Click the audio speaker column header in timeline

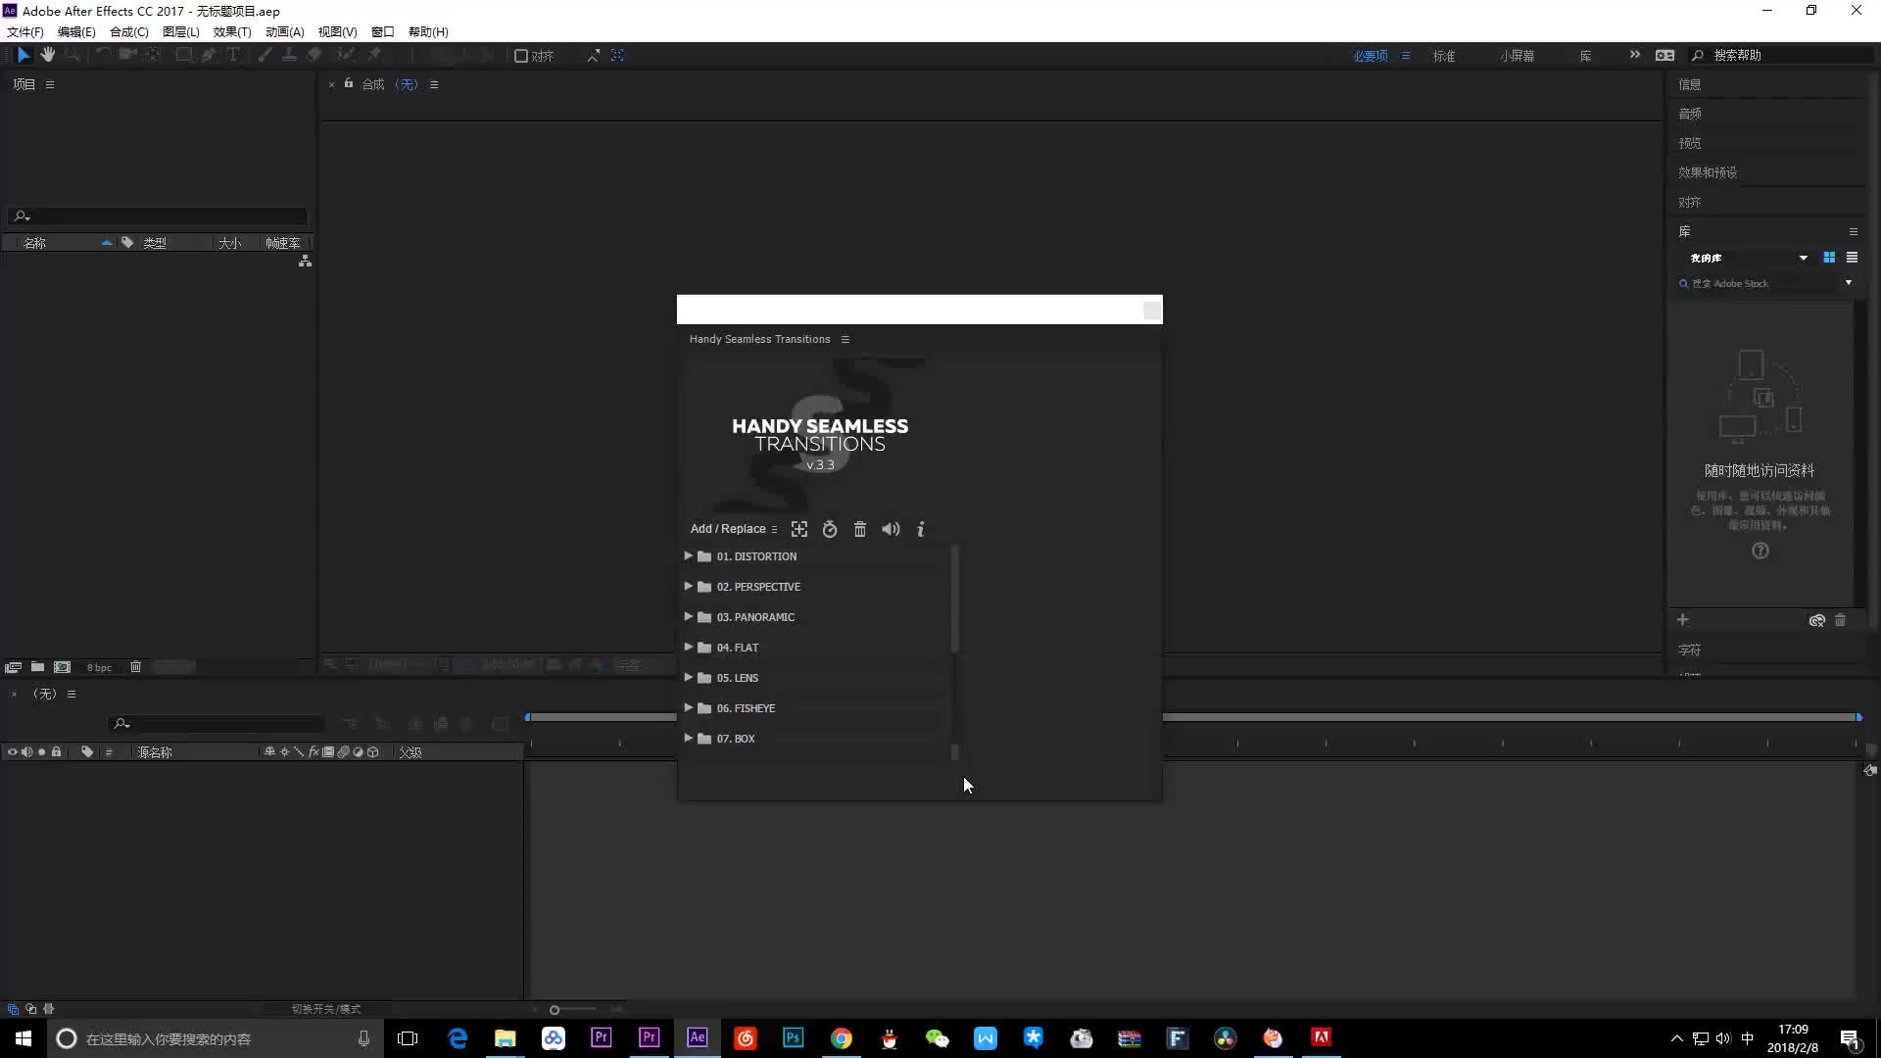pos(26,752)
